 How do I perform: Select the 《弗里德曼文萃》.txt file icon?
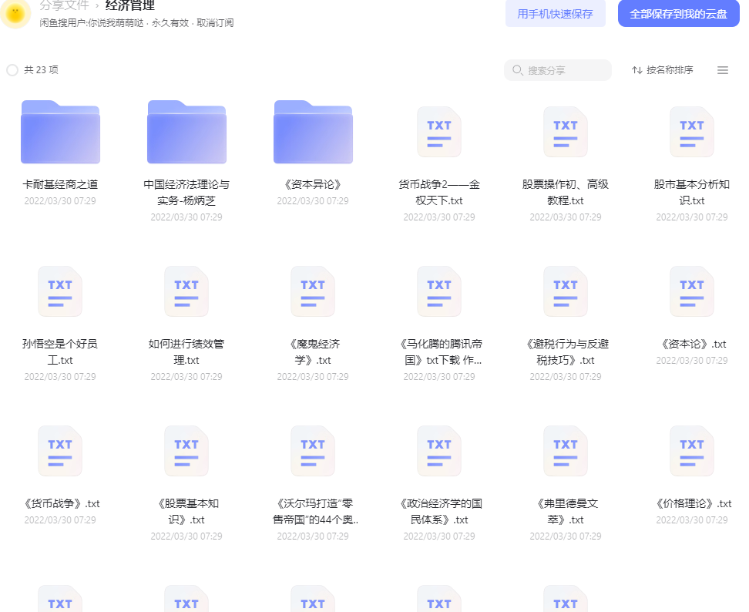[x=566, y=451]
